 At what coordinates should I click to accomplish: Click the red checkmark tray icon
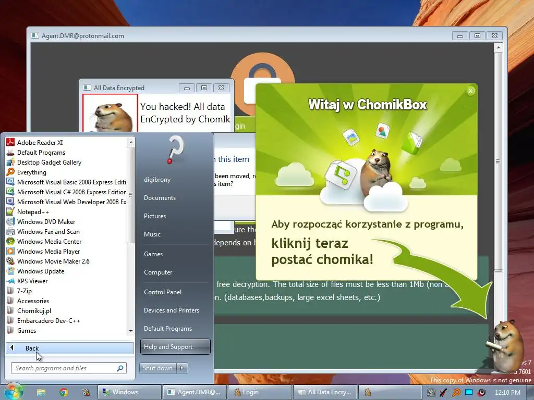443,392
